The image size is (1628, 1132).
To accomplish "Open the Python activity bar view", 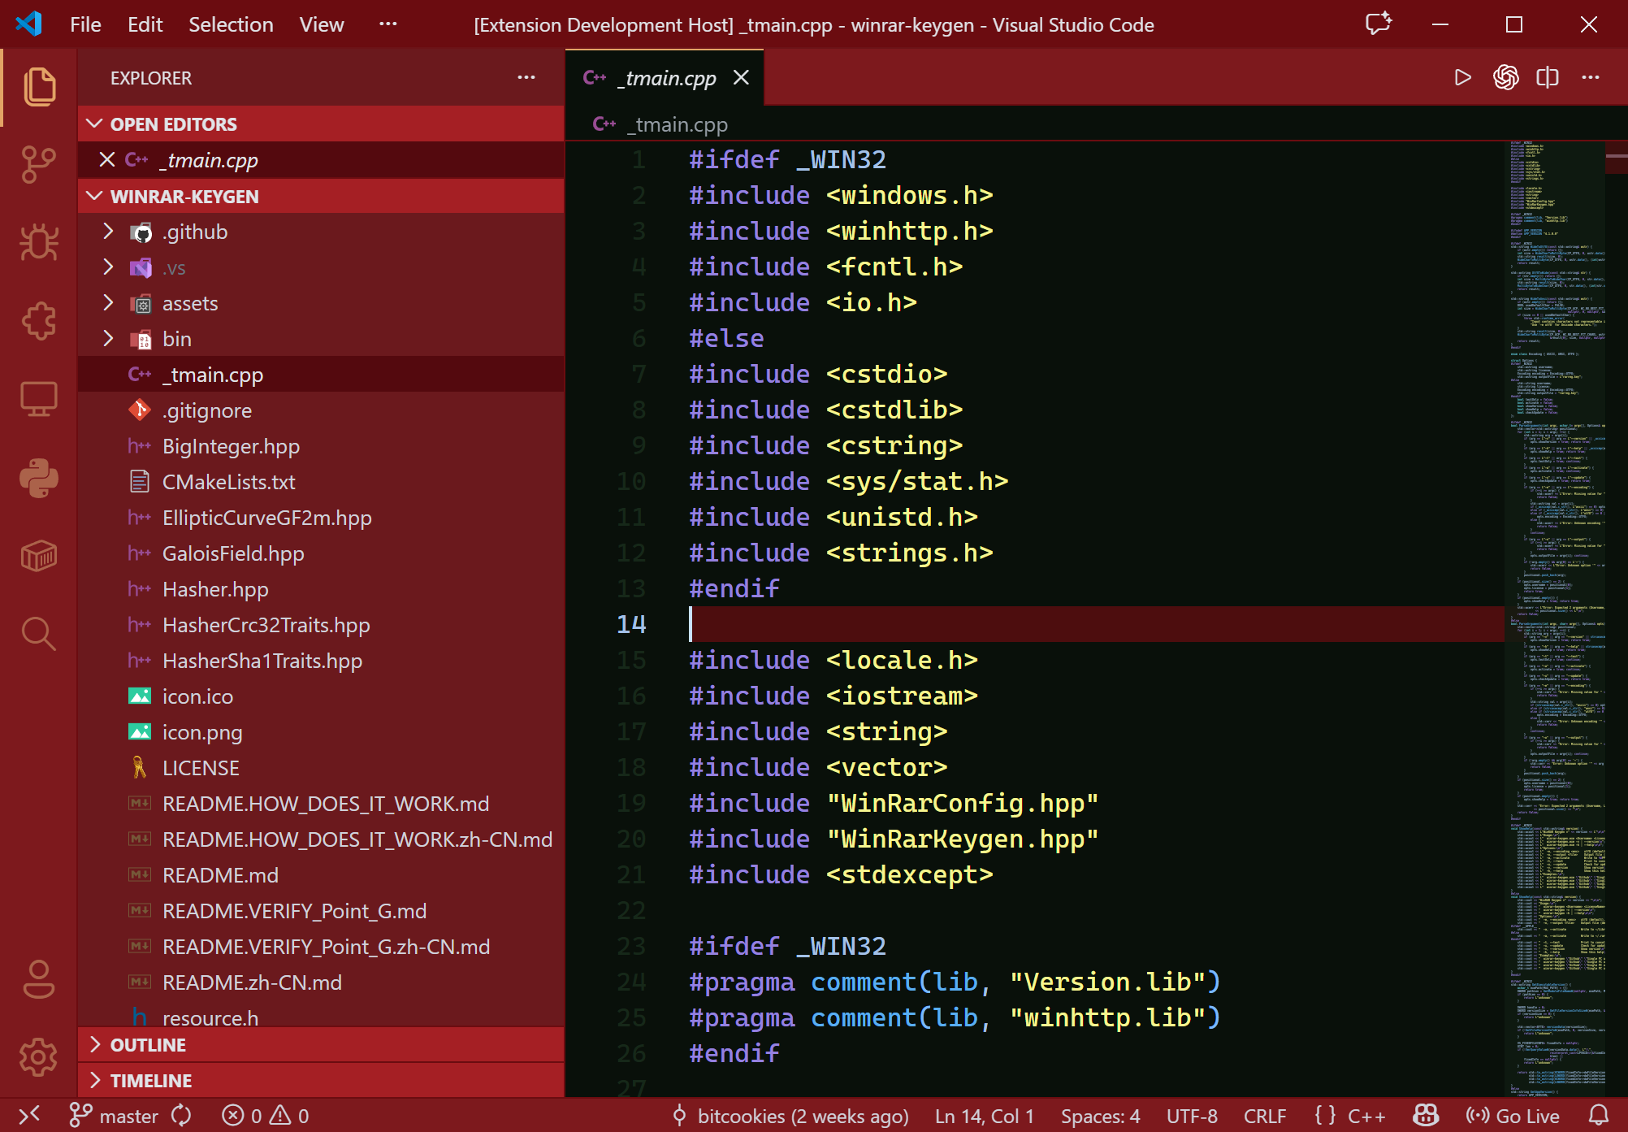I will [39, 477].
